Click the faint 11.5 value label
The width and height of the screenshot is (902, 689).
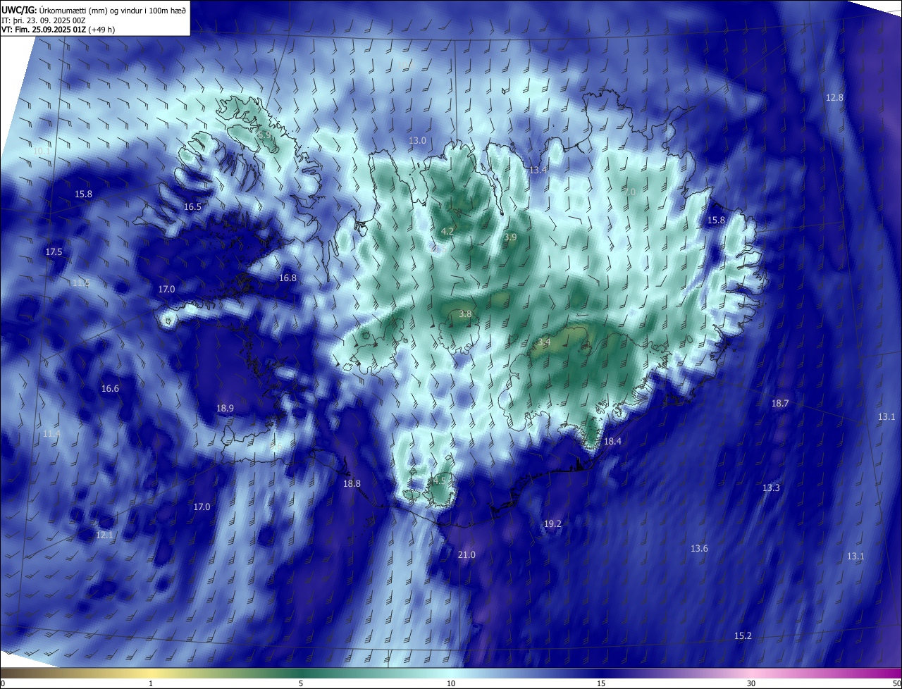point(81,283)
